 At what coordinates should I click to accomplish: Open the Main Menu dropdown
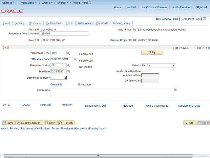(x=29, y=3)
